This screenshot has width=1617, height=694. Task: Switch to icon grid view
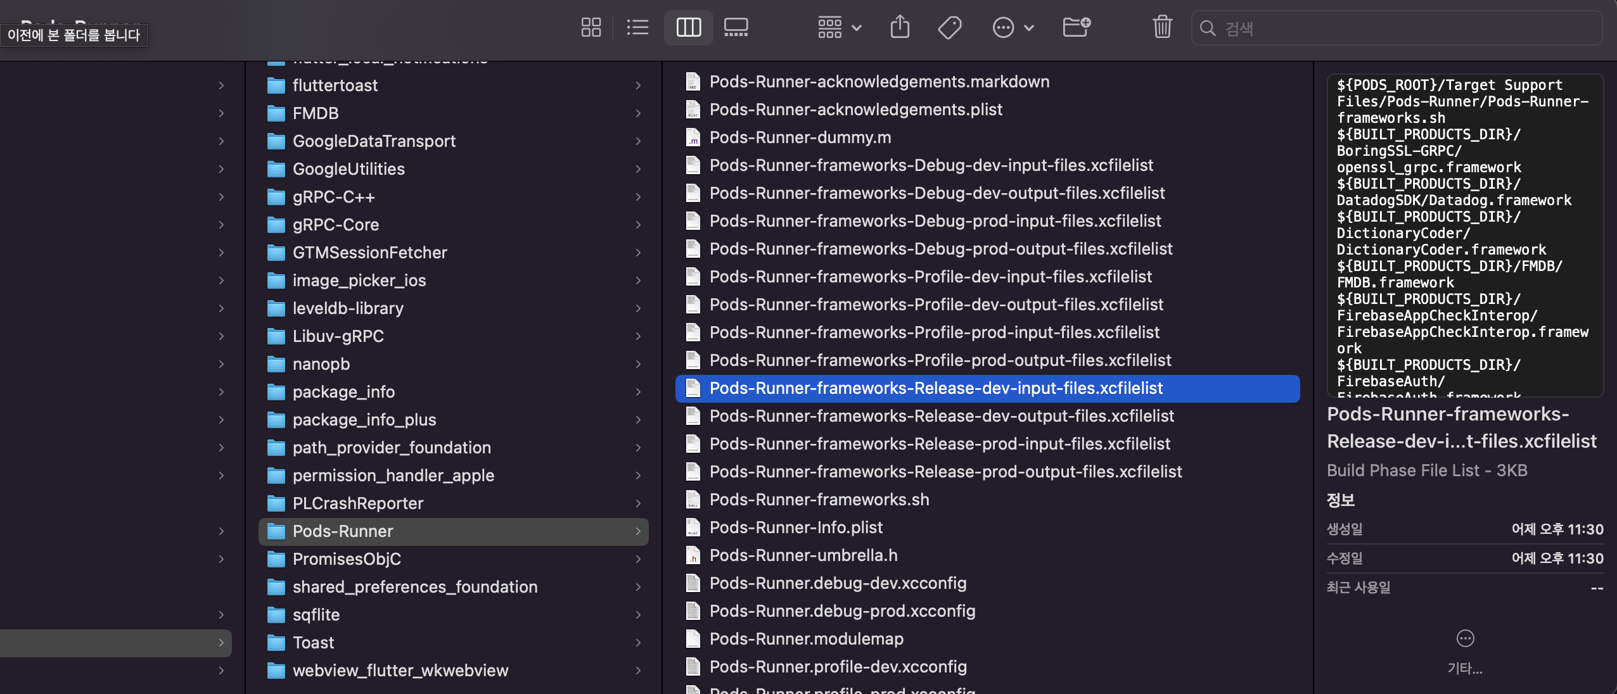pos(591,28)
